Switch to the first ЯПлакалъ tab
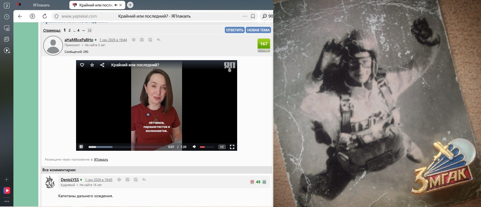 click(41, 5)
